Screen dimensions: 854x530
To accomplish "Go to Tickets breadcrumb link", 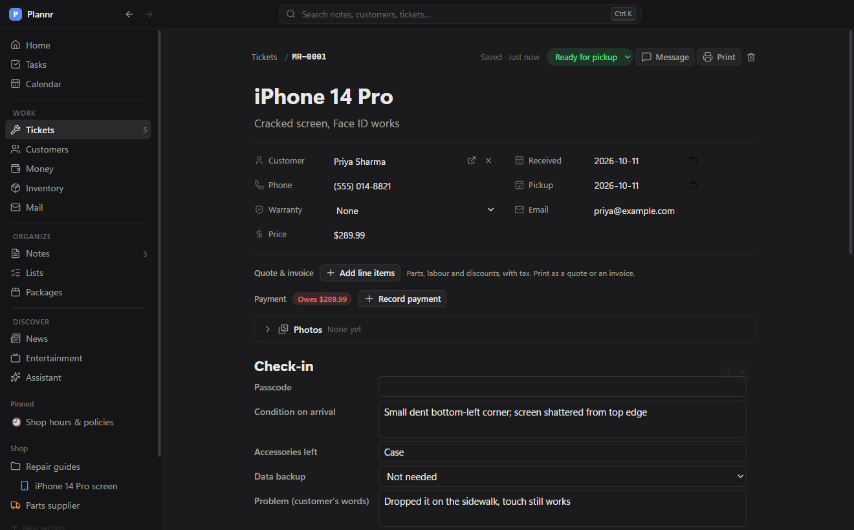I will coord(265,57).
